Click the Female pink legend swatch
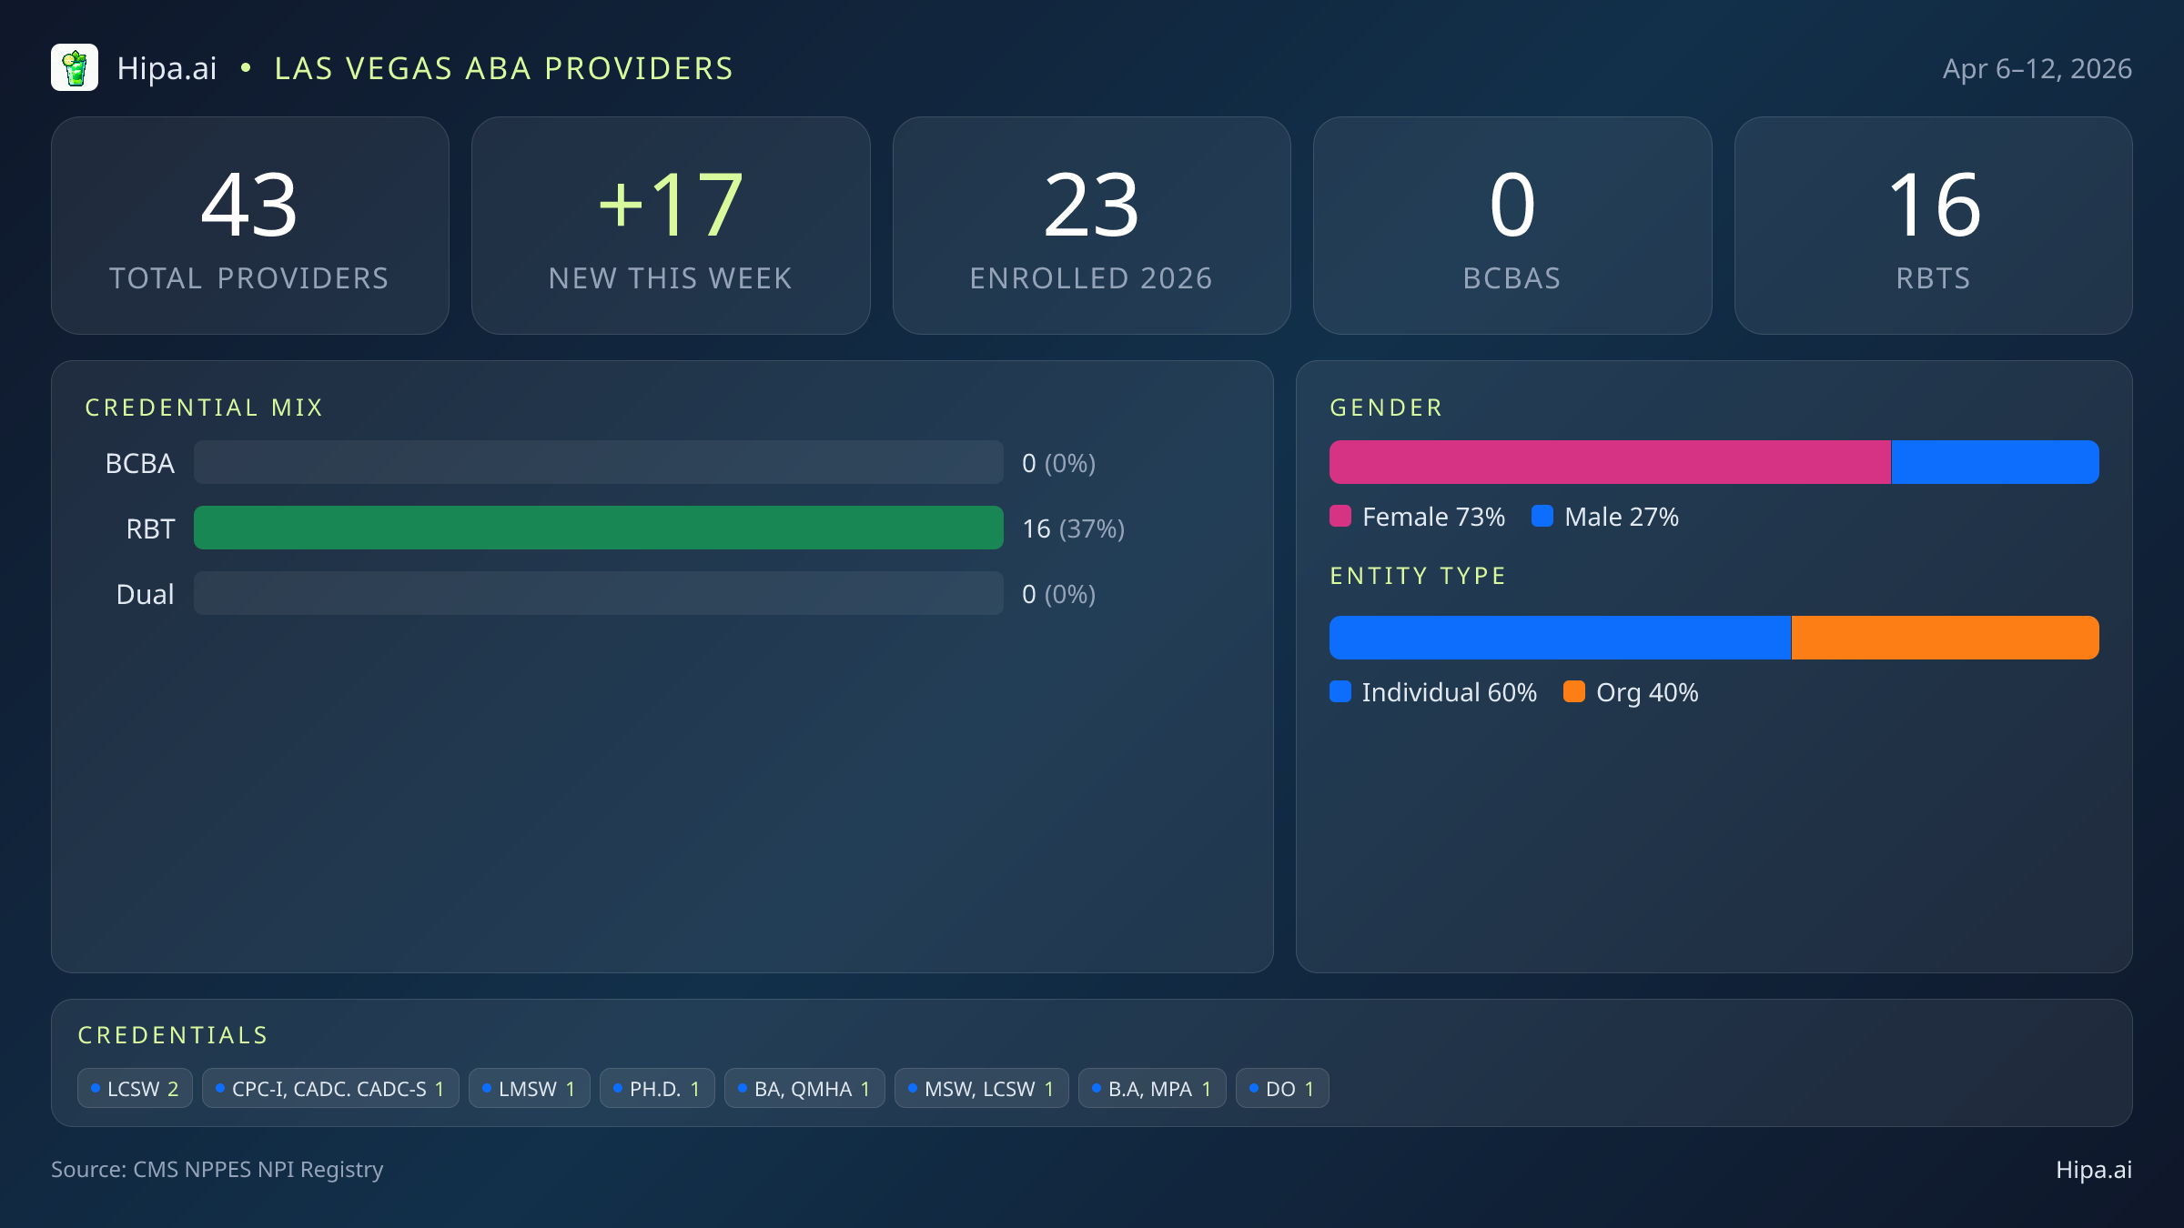2184x1228 pixels. [1340, 517]
